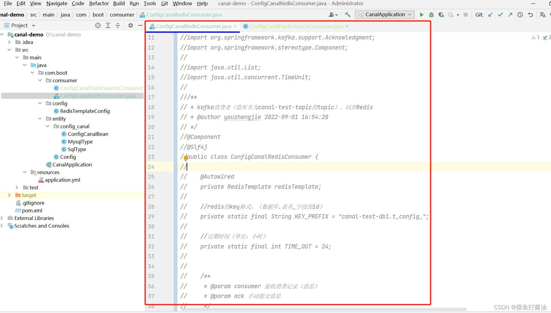Open the Project view dropdown
The image size is (551, 313).
click(x=34, y=26)
